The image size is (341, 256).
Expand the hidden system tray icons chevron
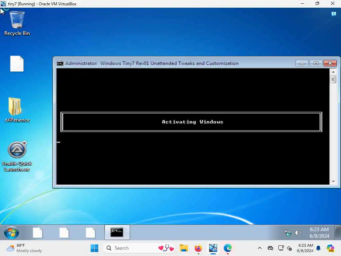pyautogui.click(x=260, y=248)
